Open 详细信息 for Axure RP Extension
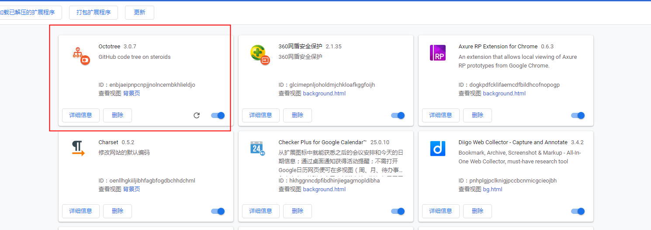 point(441,115)
